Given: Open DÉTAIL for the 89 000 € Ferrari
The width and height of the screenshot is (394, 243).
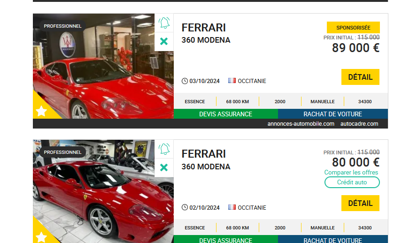Looking at the screenshot, I should tap(360, 77).
